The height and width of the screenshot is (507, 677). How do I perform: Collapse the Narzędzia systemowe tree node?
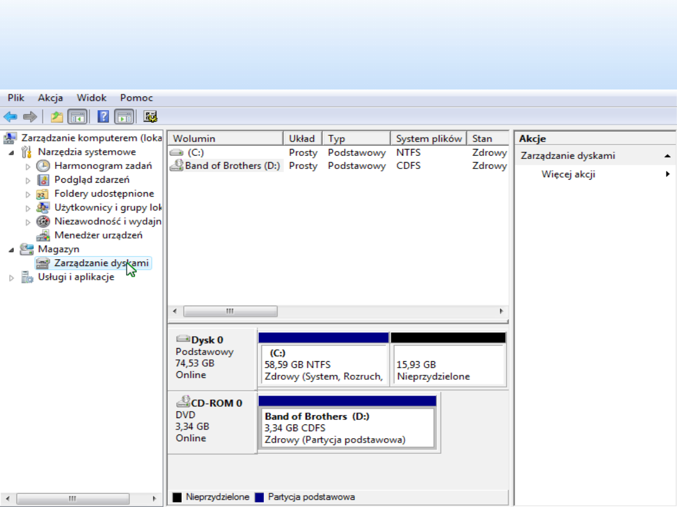11,152
